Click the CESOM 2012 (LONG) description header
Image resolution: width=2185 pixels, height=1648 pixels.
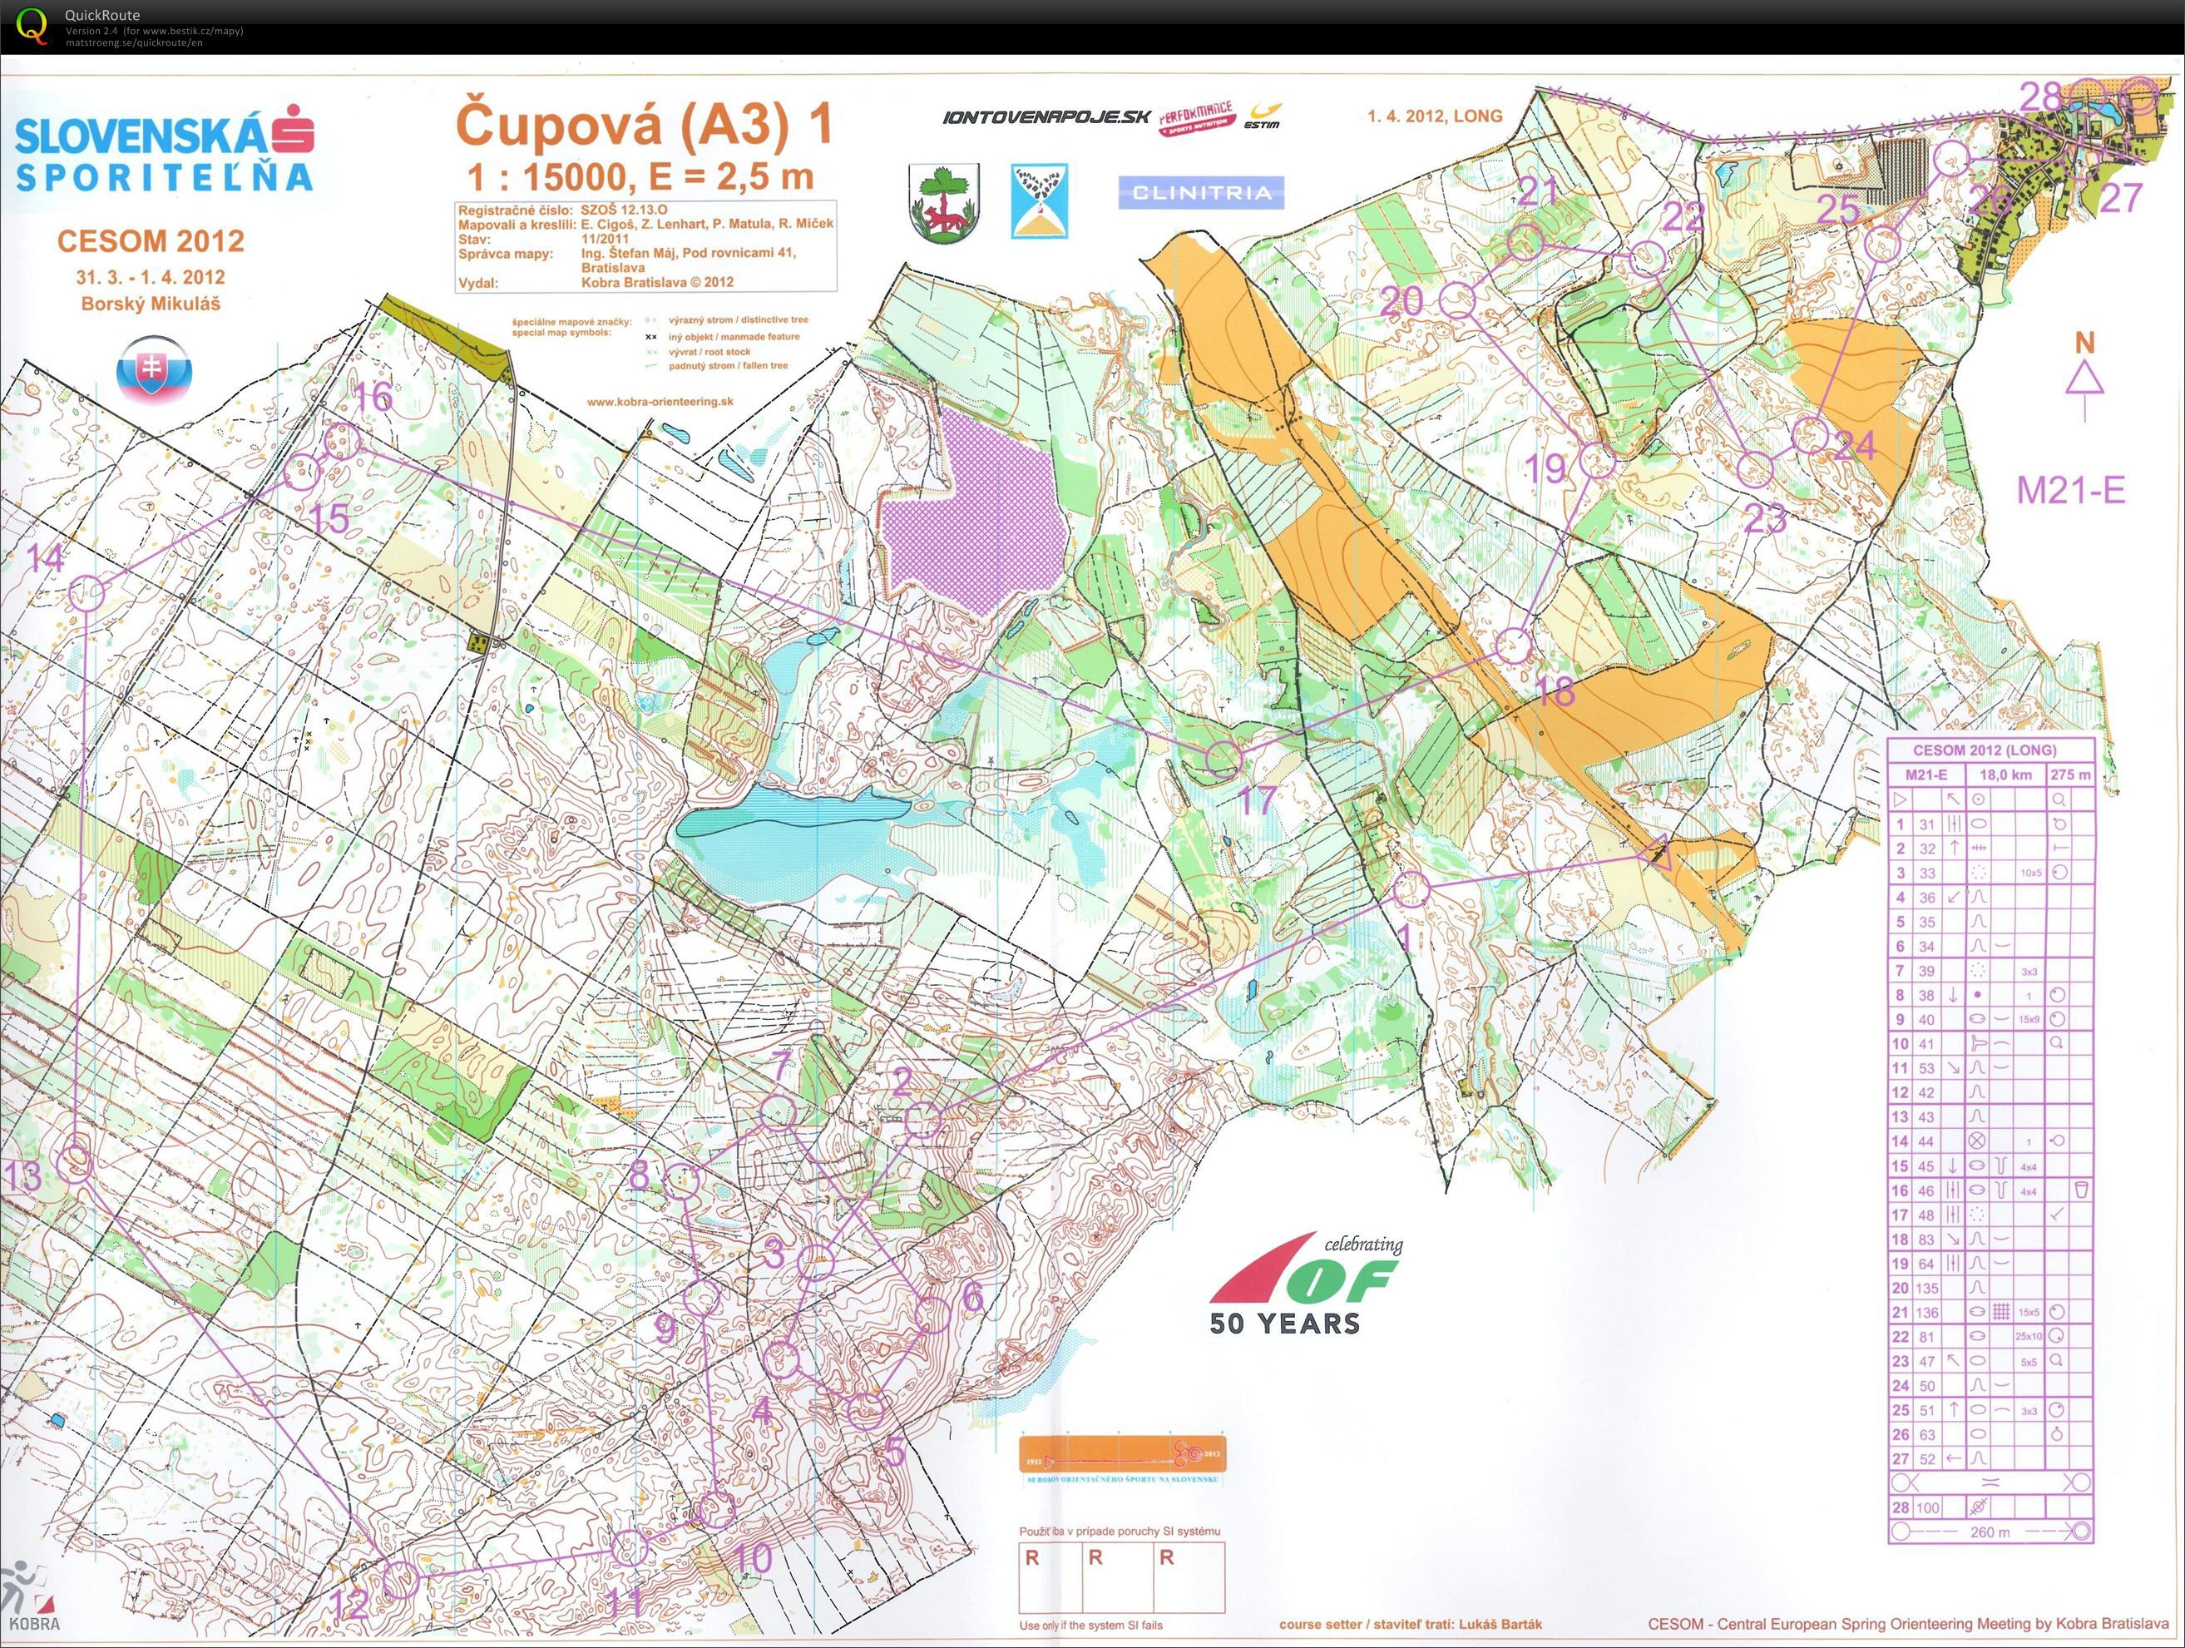(x=1990, y=750)
